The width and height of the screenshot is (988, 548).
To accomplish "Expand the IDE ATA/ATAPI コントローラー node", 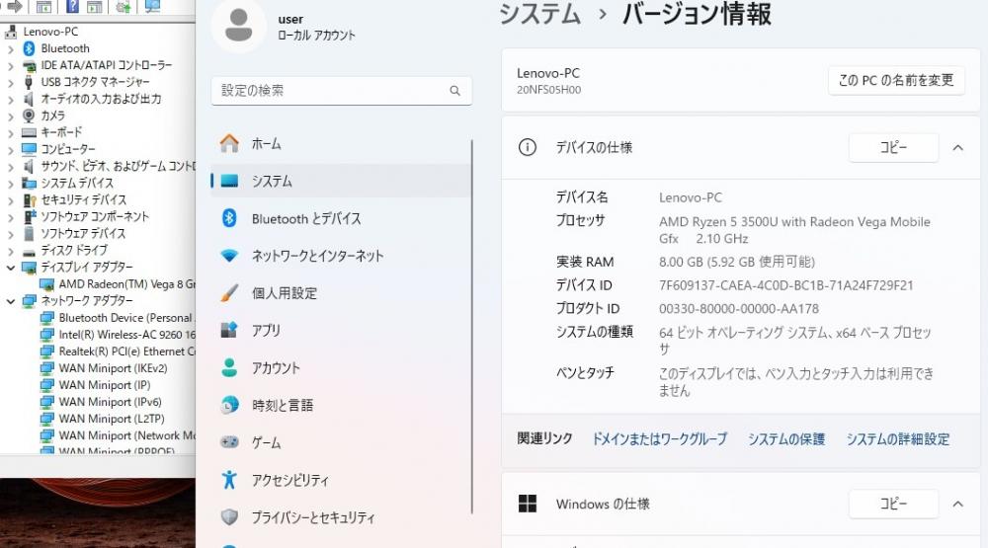I will coord(10,65).
